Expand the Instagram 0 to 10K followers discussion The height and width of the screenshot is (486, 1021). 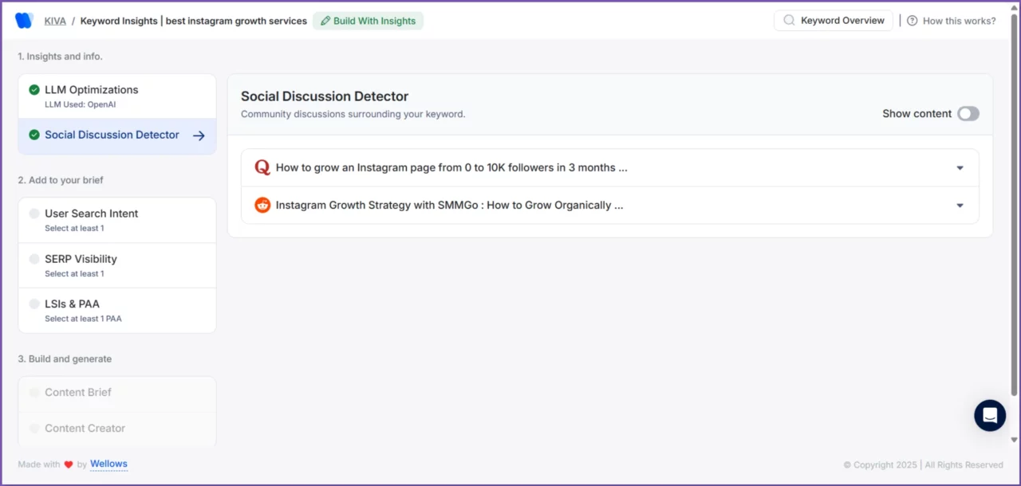(960, 167)
